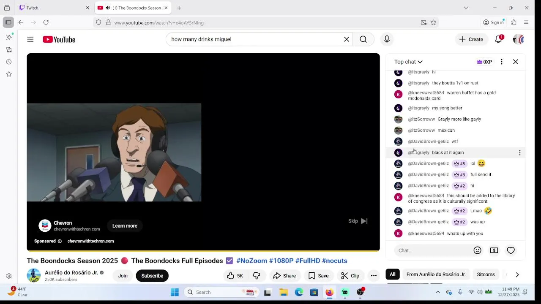Start voice search with microphone
The image size is (541, 304).
click(x=387, y=39)
